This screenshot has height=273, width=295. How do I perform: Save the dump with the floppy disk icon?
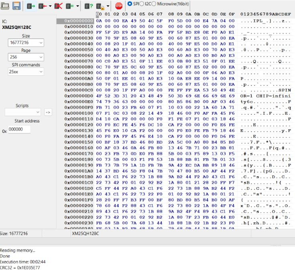point(16,6)
